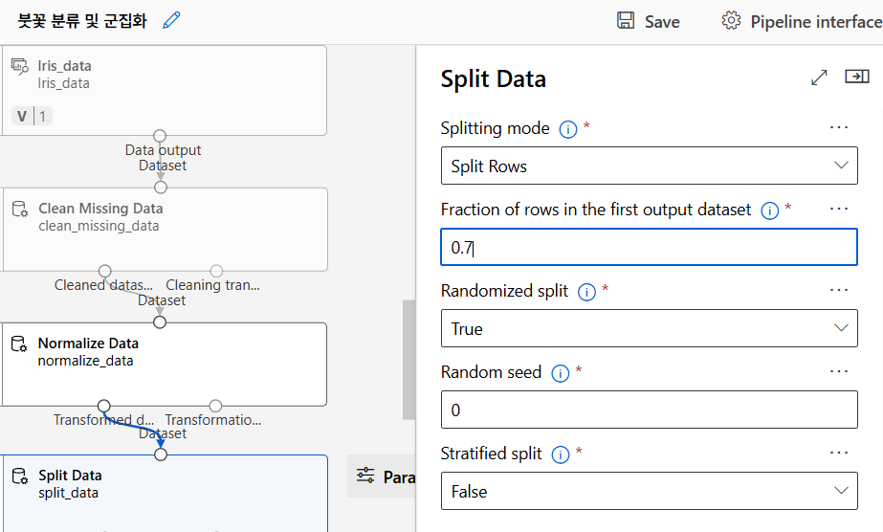Click the Random seed input field
The height and width of the screenshot is (532, 883).
pyautogui.click(x=649, y=410)
